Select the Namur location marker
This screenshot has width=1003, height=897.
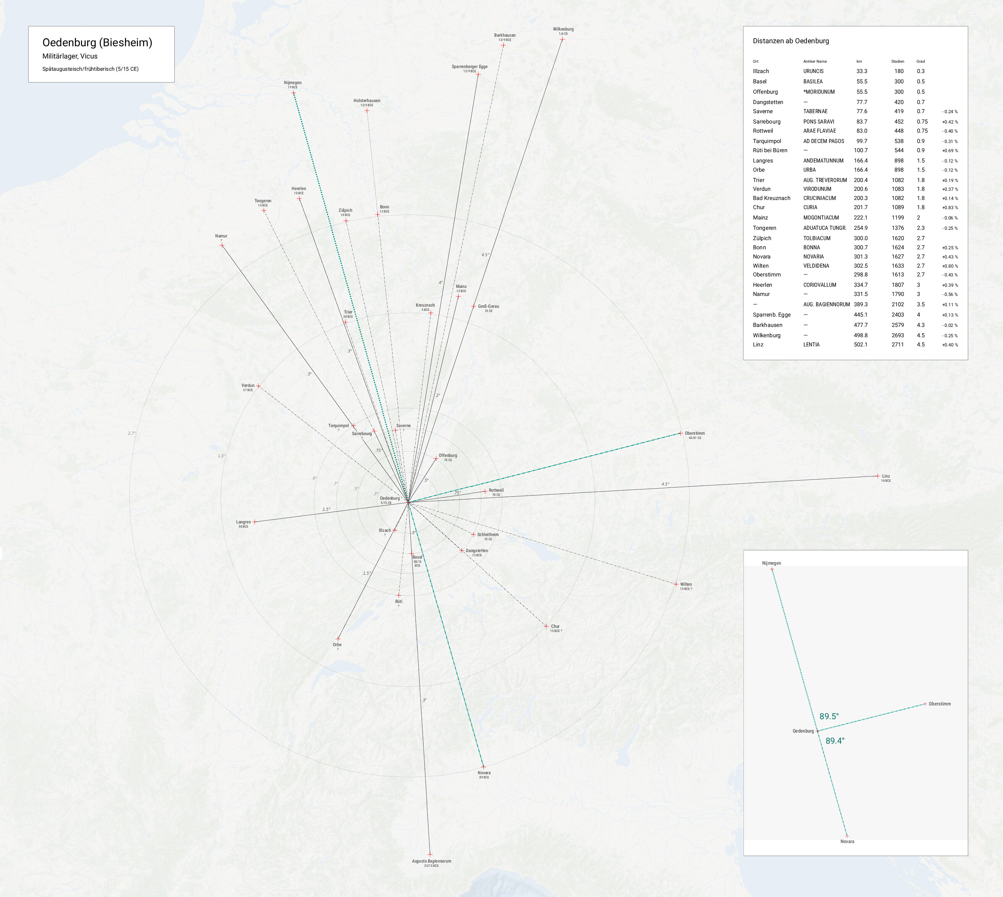[x=222, y=245]
